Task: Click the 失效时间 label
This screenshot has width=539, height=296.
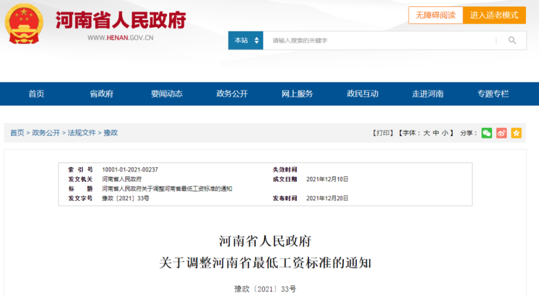Action: 285,170
